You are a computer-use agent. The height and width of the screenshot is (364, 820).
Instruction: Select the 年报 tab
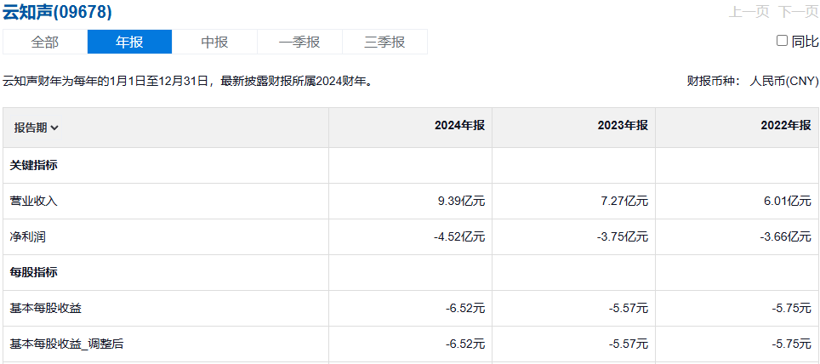(129, 42)
